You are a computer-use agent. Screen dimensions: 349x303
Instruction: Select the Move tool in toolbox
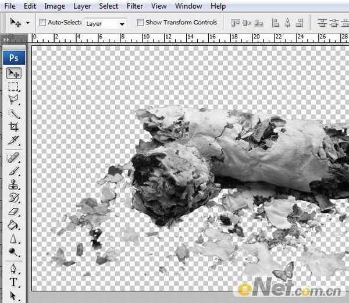tap(13, 73)
